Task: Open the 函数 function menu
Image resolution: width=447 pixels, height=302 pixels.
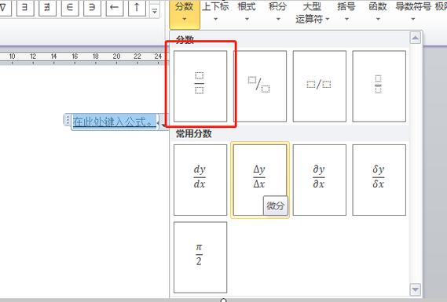Action: coord(378,13)
